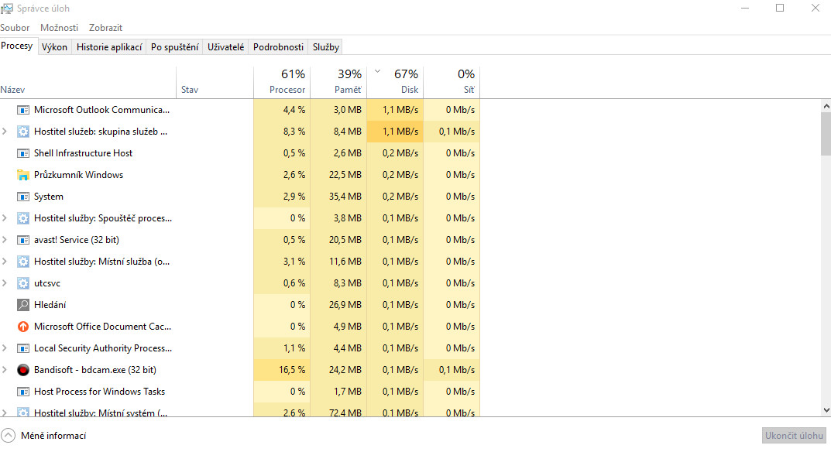Click the scrollbar up arrow
The width and height of the screenshot is (831, 452).
point(826,106)
